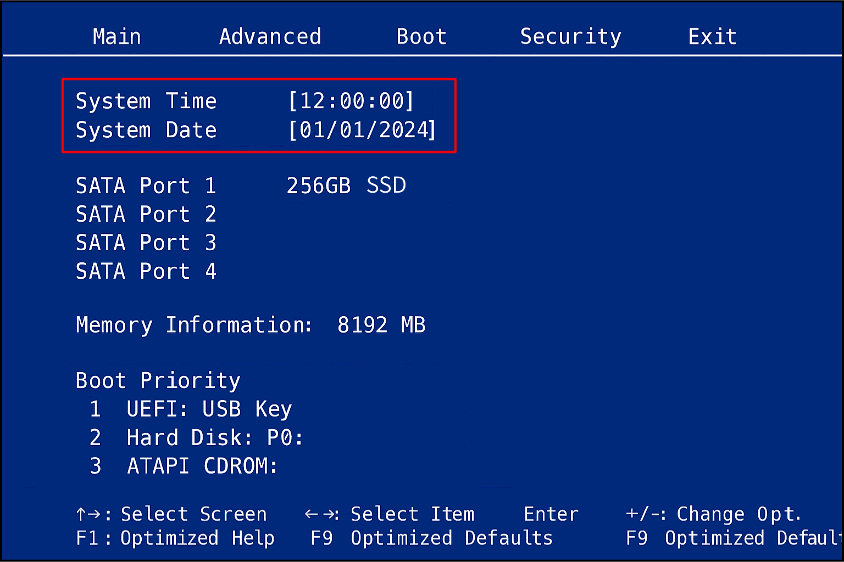The height and width of the screenshot is (562, 844).
Task: Open the Security tab
Action: [570, 37]
